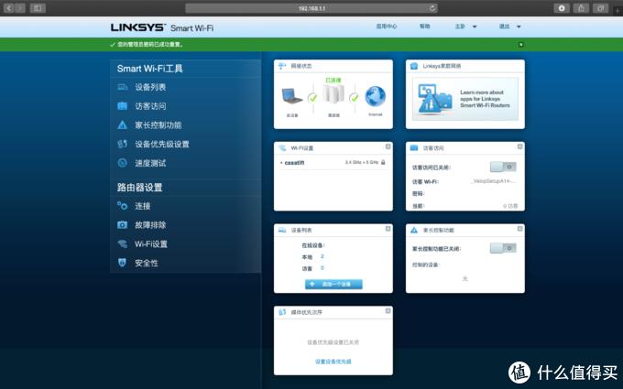Viewport: 623px width, 389px height.
Task: Click the browser forward arrow
Action: tap(20, 8)
